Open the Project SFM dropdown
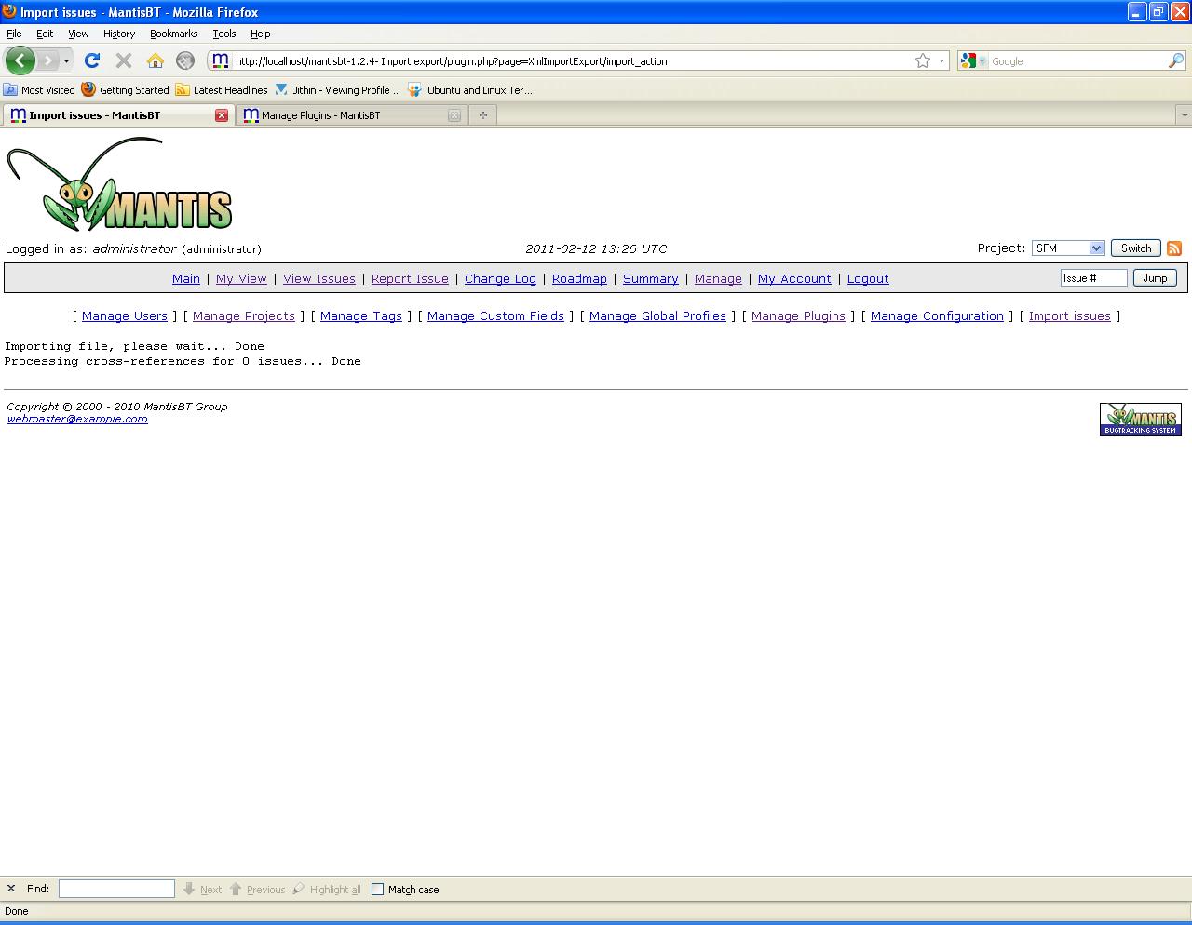Image resolution: width=1192 pixels, height=925 pixels. (1067, 248)
